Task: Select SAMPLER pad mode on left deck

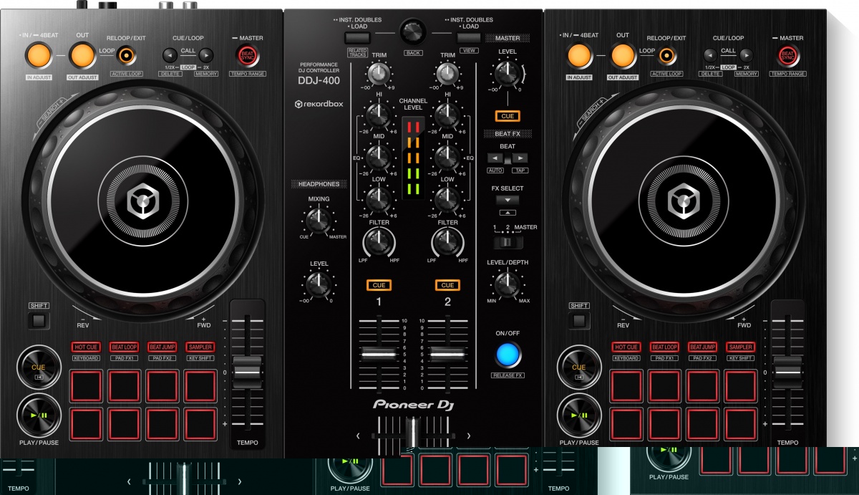Action: 200,347
